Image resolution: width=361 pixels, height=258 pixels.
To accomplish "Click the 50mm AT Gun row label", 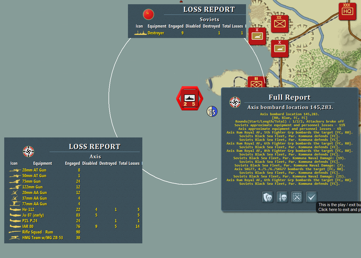I will tap(34, 176).
